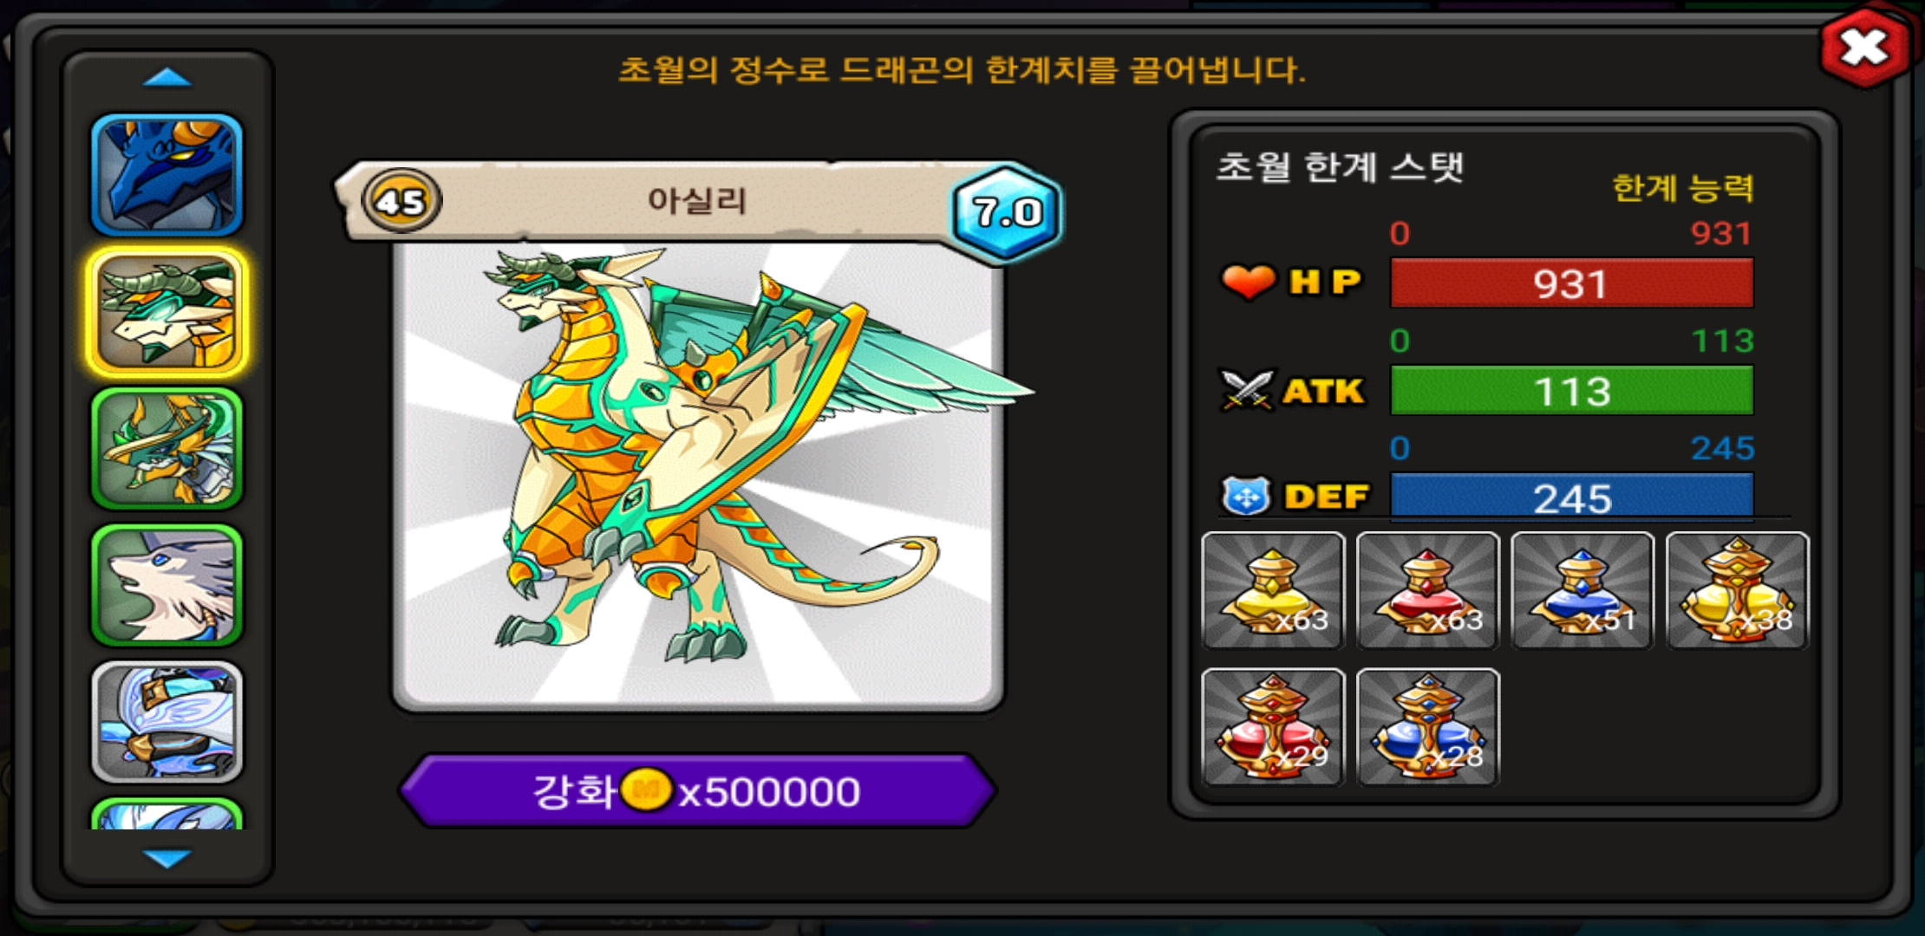The width and height of the screenshot is (1925, 936).
Task: Select the yellow potion x63 item
Action: coord(1273,590)
